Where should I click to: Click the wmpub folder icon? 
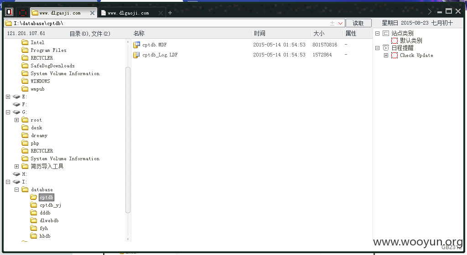[25, 89]
